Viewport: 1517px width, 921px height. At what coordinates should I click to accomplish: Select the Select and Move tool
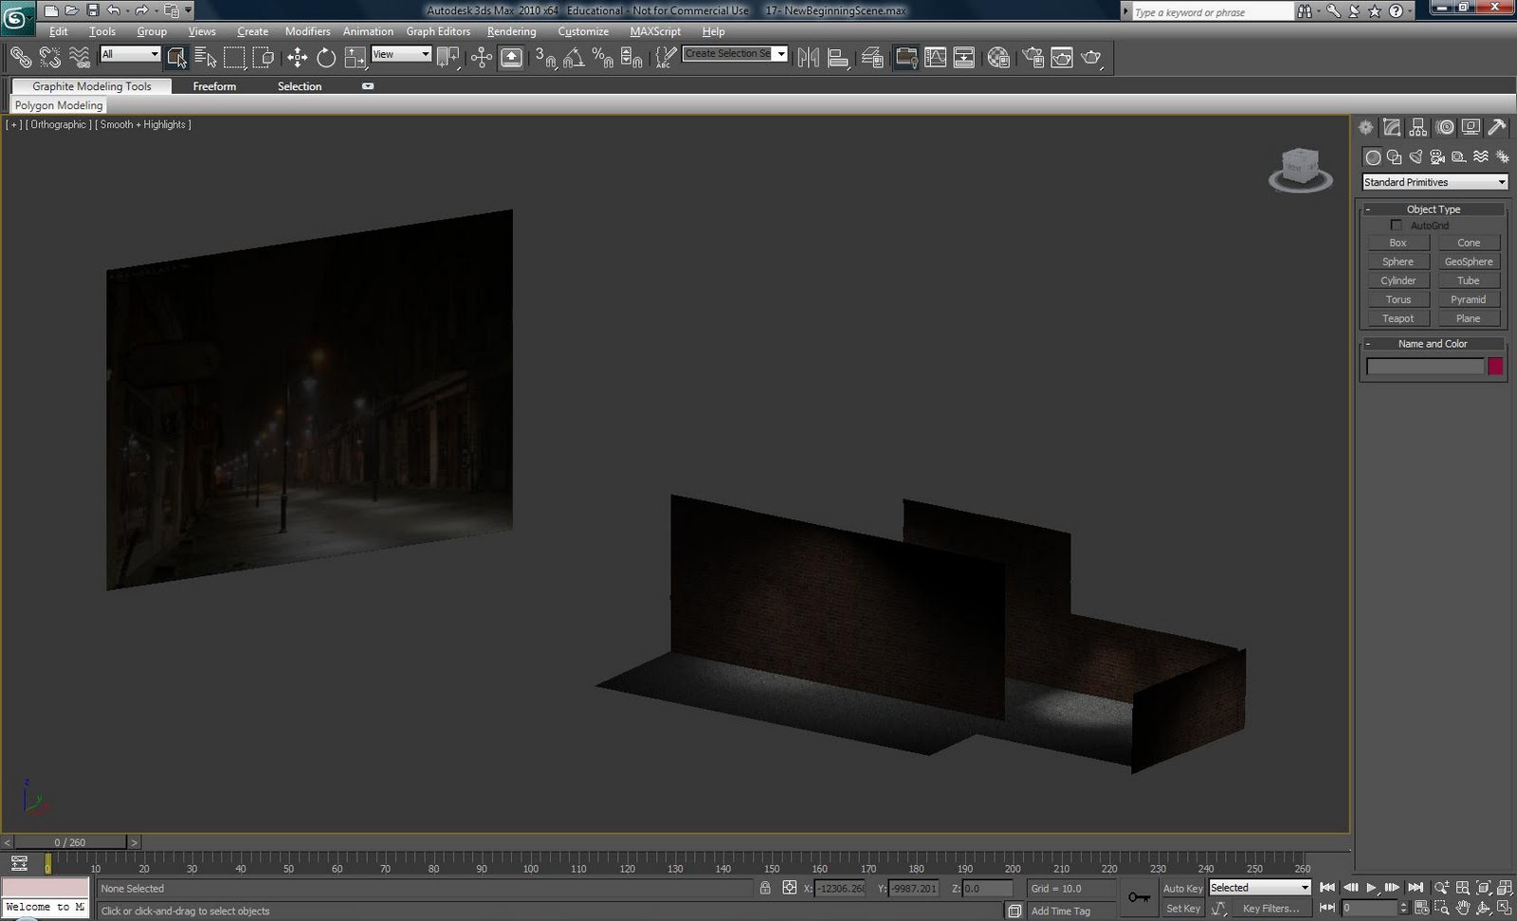point(297,58)
